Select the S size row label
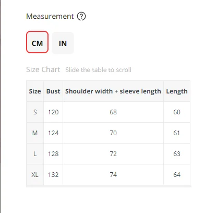217x213 pixels. coord(35,112)
